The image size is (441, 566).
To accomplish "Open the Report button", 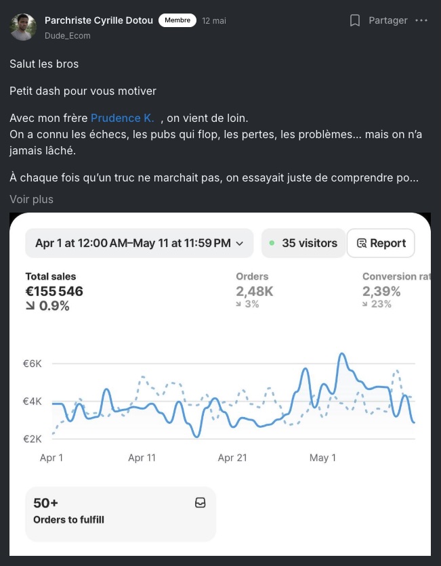I will (381, 243).
